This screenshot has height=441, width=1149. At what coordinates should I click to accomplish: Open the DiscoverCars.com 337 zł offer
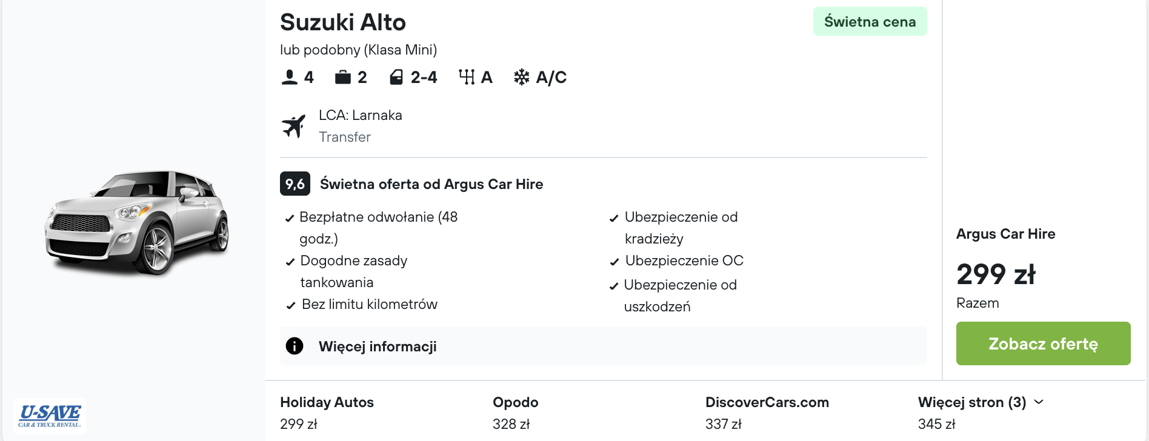(x=767, y=413)
